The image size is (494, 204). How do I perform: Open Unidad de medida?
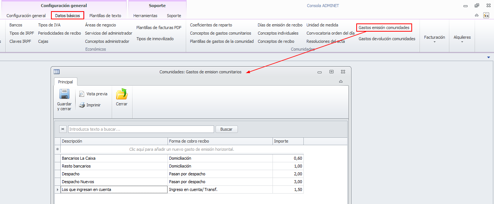pyautogui.click(x=322, y=25)
